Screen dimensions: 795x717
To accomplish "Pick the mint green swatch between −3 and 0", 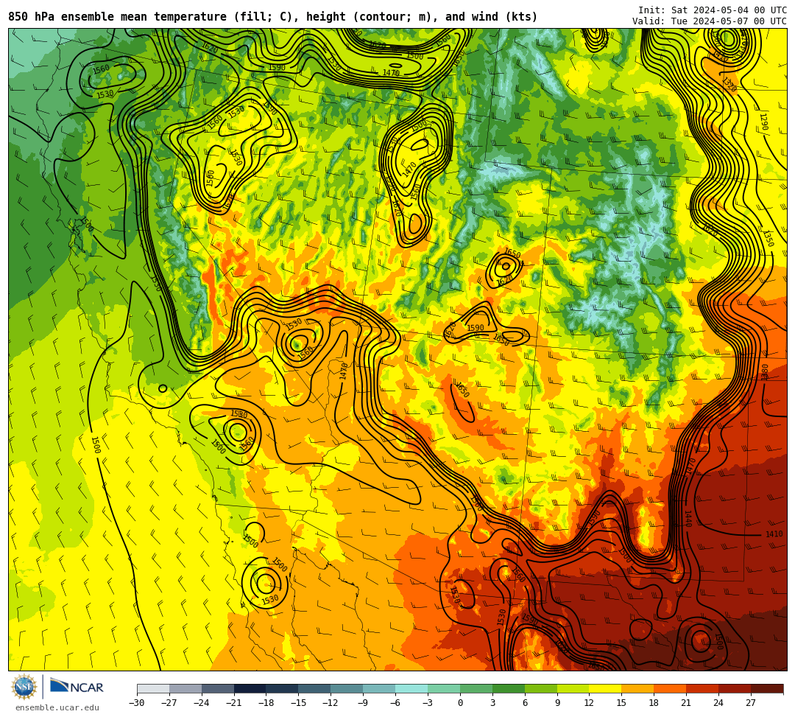I will tap(444, 688).
